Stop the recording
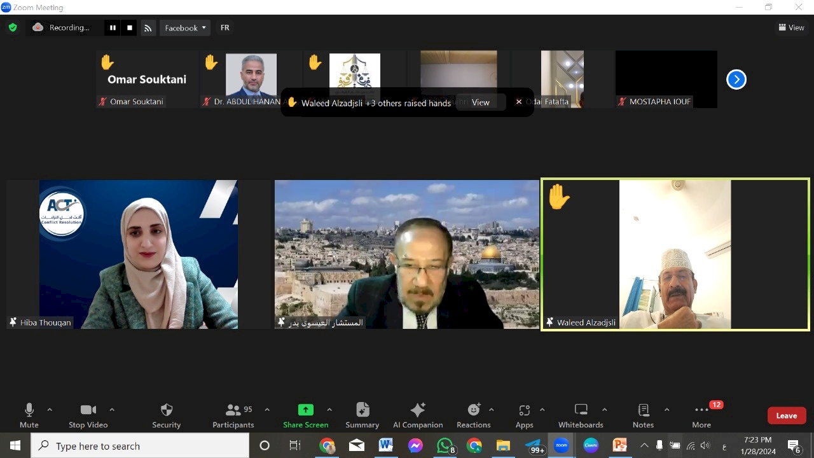The height and width of the screenshot is (458, 814). coord(130,28)
